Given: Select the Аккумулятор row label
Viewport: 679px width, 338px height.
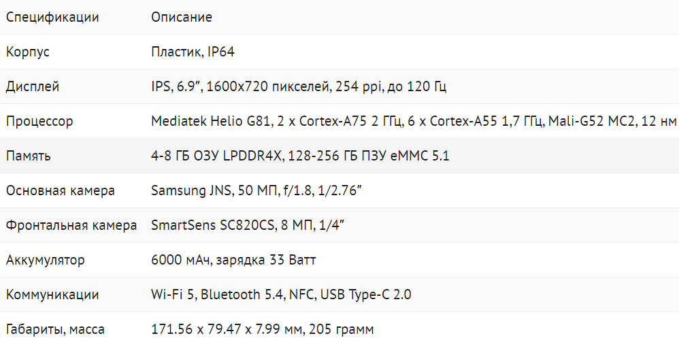Looking at the screenshot, I should [45, 260].
